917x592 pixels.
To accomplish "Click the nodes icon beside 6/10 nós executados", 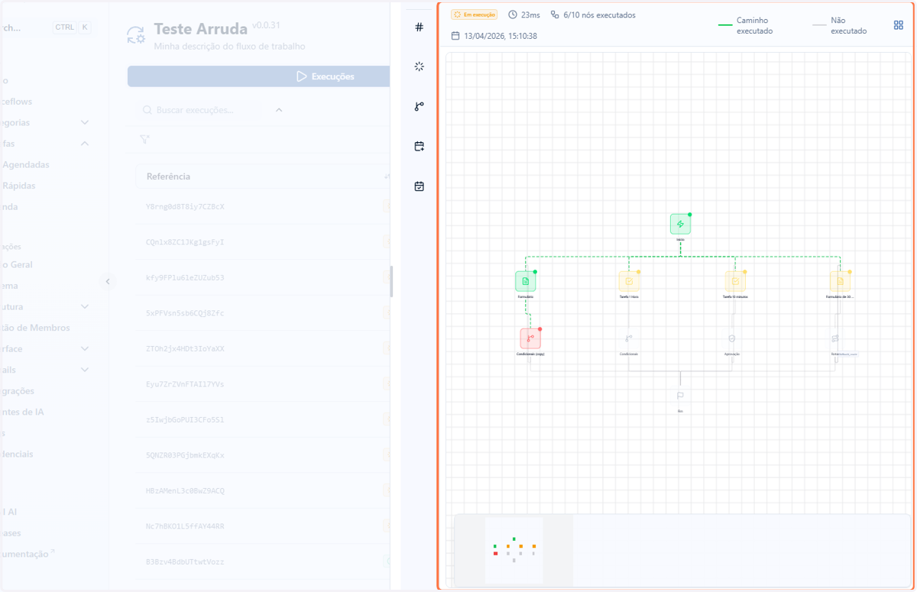I will click(555, 15).
